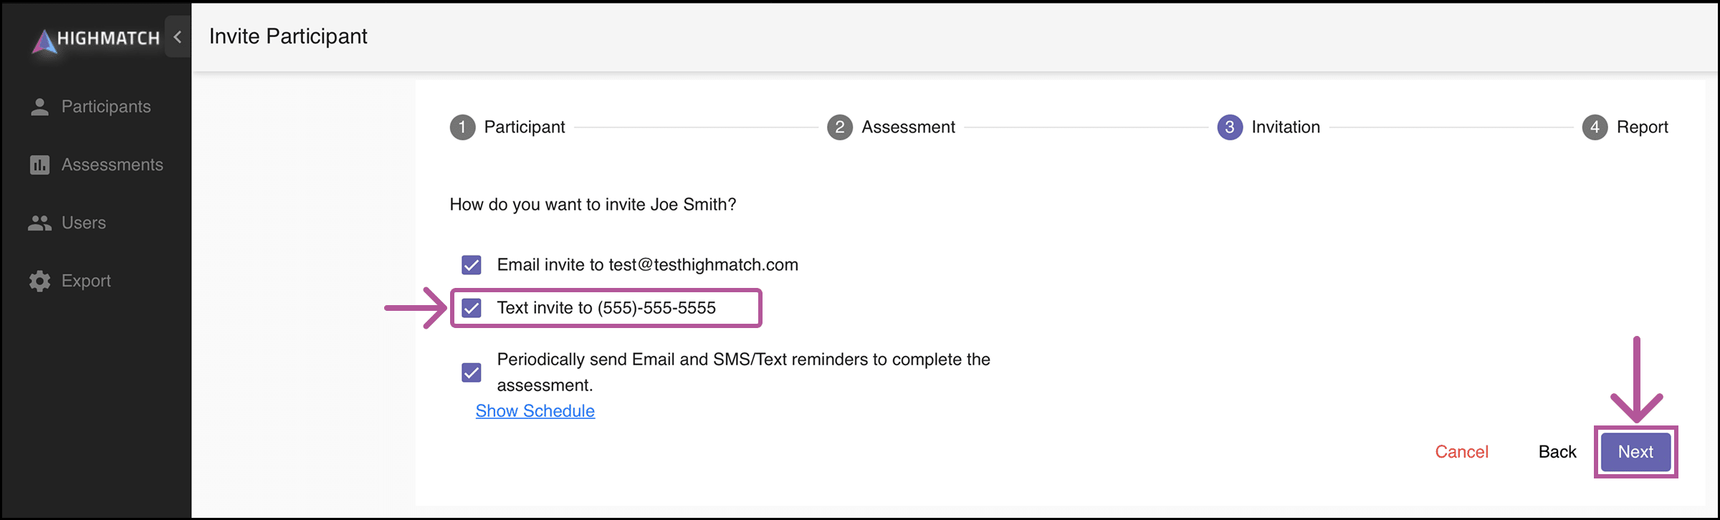The width and height of the screenshot is (1720, 520).
Task: Collapse the sidebar with the chevron
Action: 178,37
